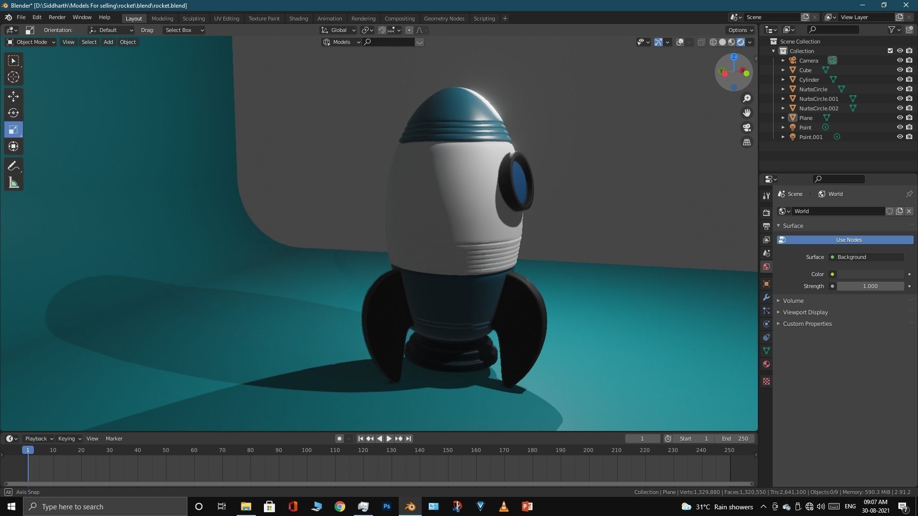Select the Move tool in toolbar
Viewport: 918px width, 516px height.
coord(13,97)
